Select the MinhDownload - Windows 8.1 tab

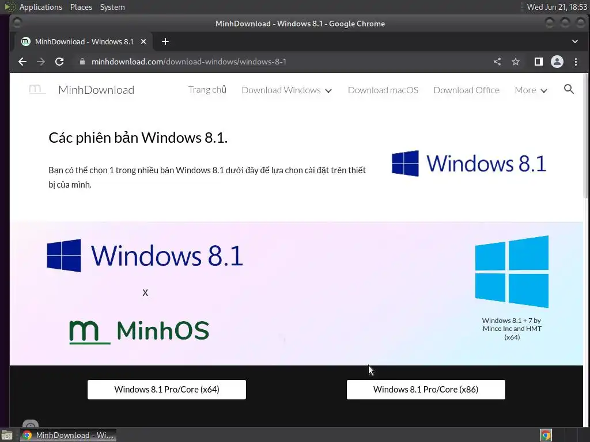pos(84,41)
